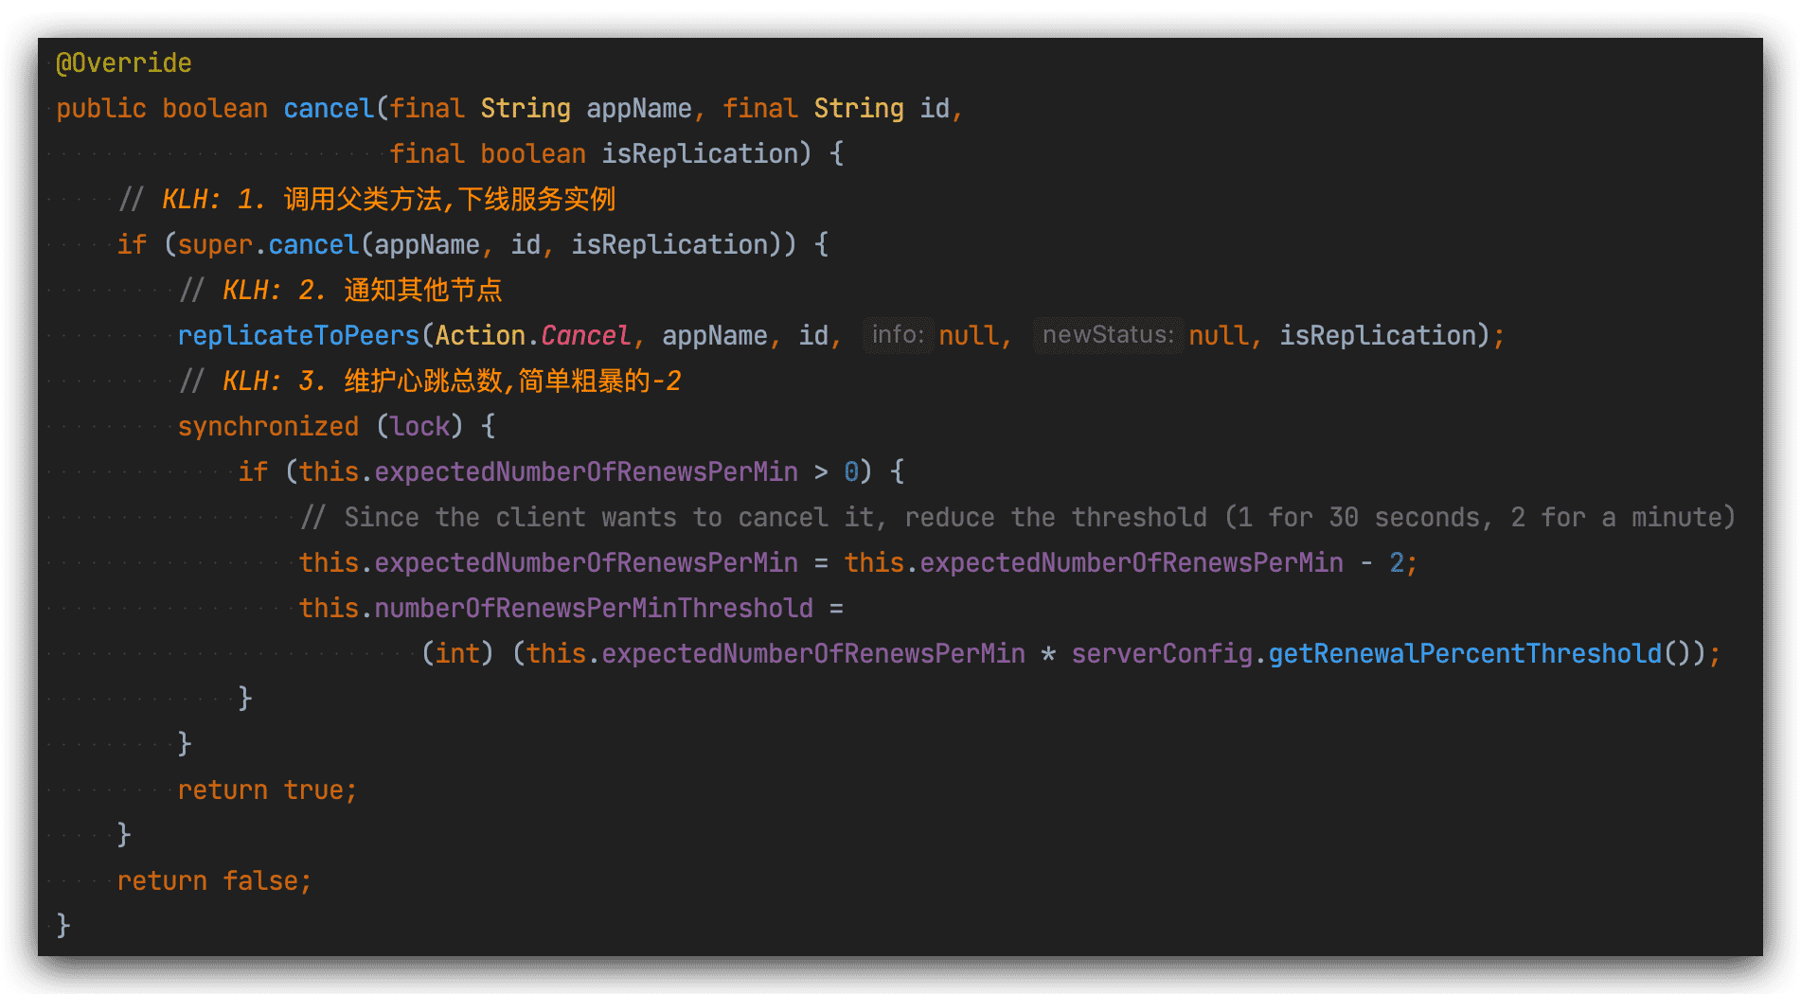
Task: Click serverConfig variable reference
Action: tap(1162, 654)
